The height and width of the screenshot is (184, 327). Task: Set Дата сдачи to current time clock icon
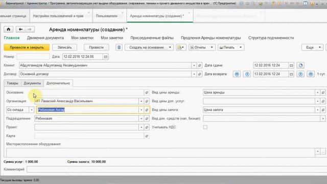(x=300, y=65)
